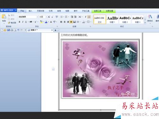Click the Undo arrow icon
The image size is (159, 119).
(18, 30)
